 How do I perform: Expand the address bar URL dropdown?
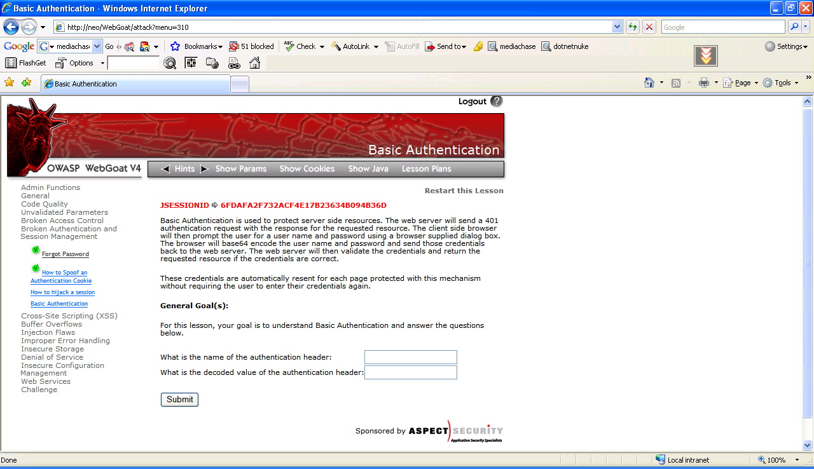click(617, 27)
